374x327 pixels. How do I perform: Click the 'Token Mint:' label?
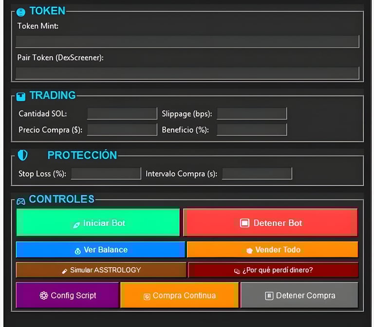[38, 26]
